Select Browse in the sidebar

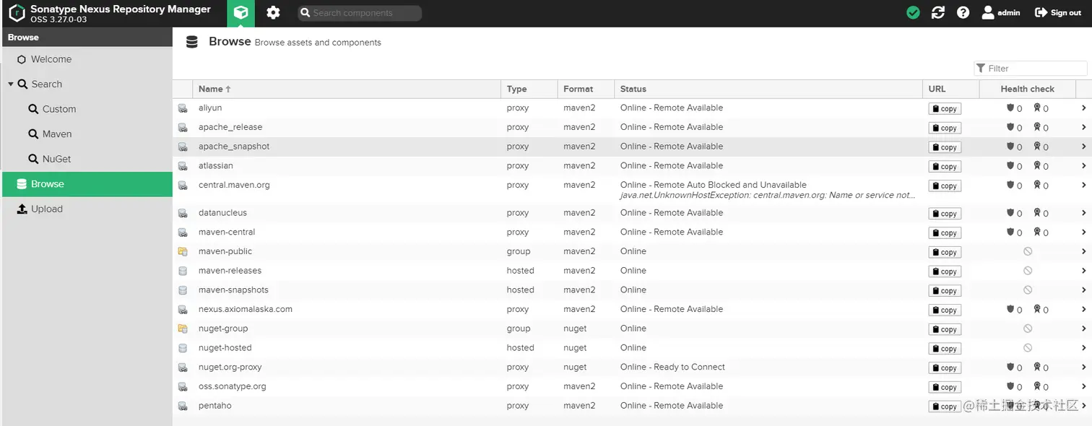[87, 184]
